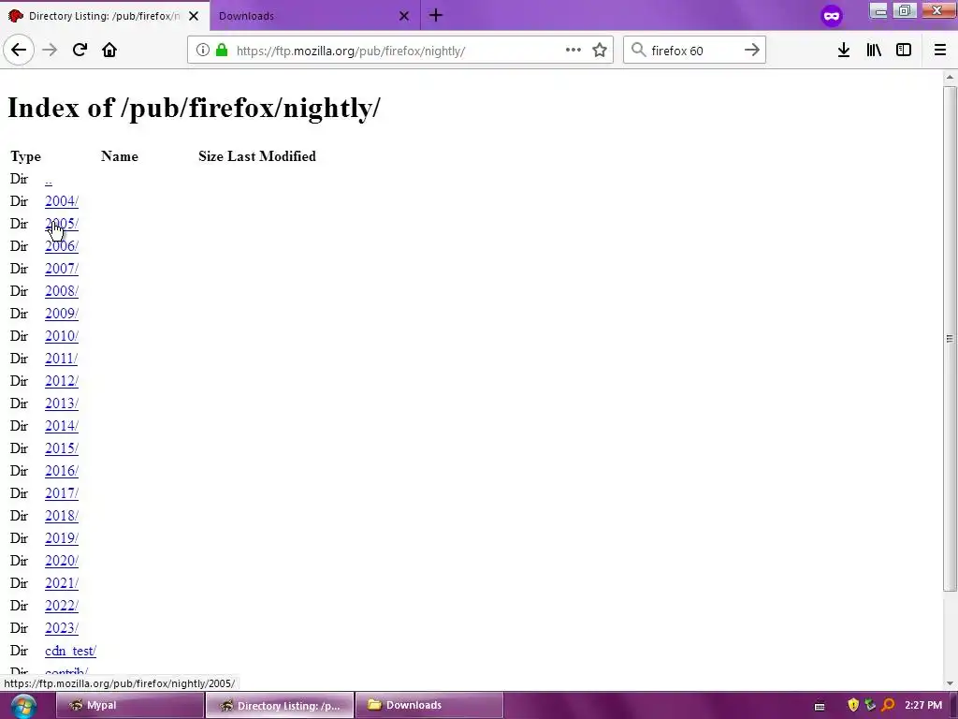Click the orange magnifier tray icon
Image resolution: width=958 pixels, height=719 pixels.
888,705
